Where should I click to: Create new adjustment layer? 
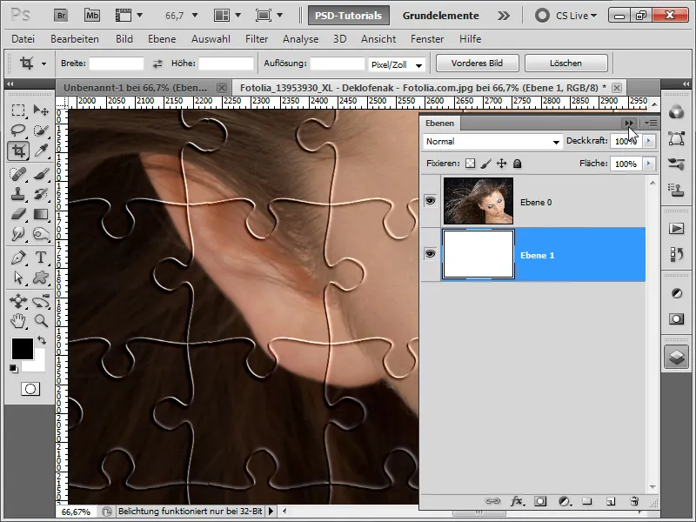564,501
